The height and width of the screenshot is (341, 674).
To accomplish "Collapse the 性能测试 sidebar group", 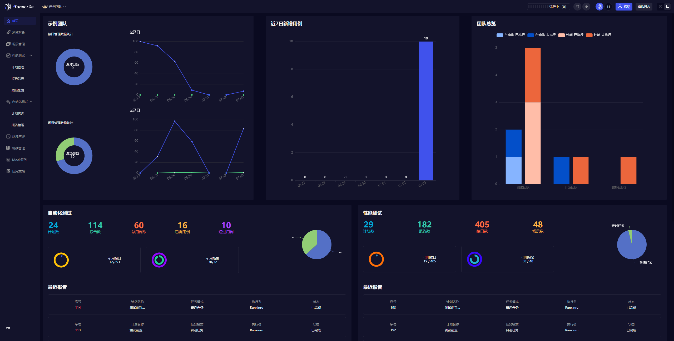I will point(31,55).
